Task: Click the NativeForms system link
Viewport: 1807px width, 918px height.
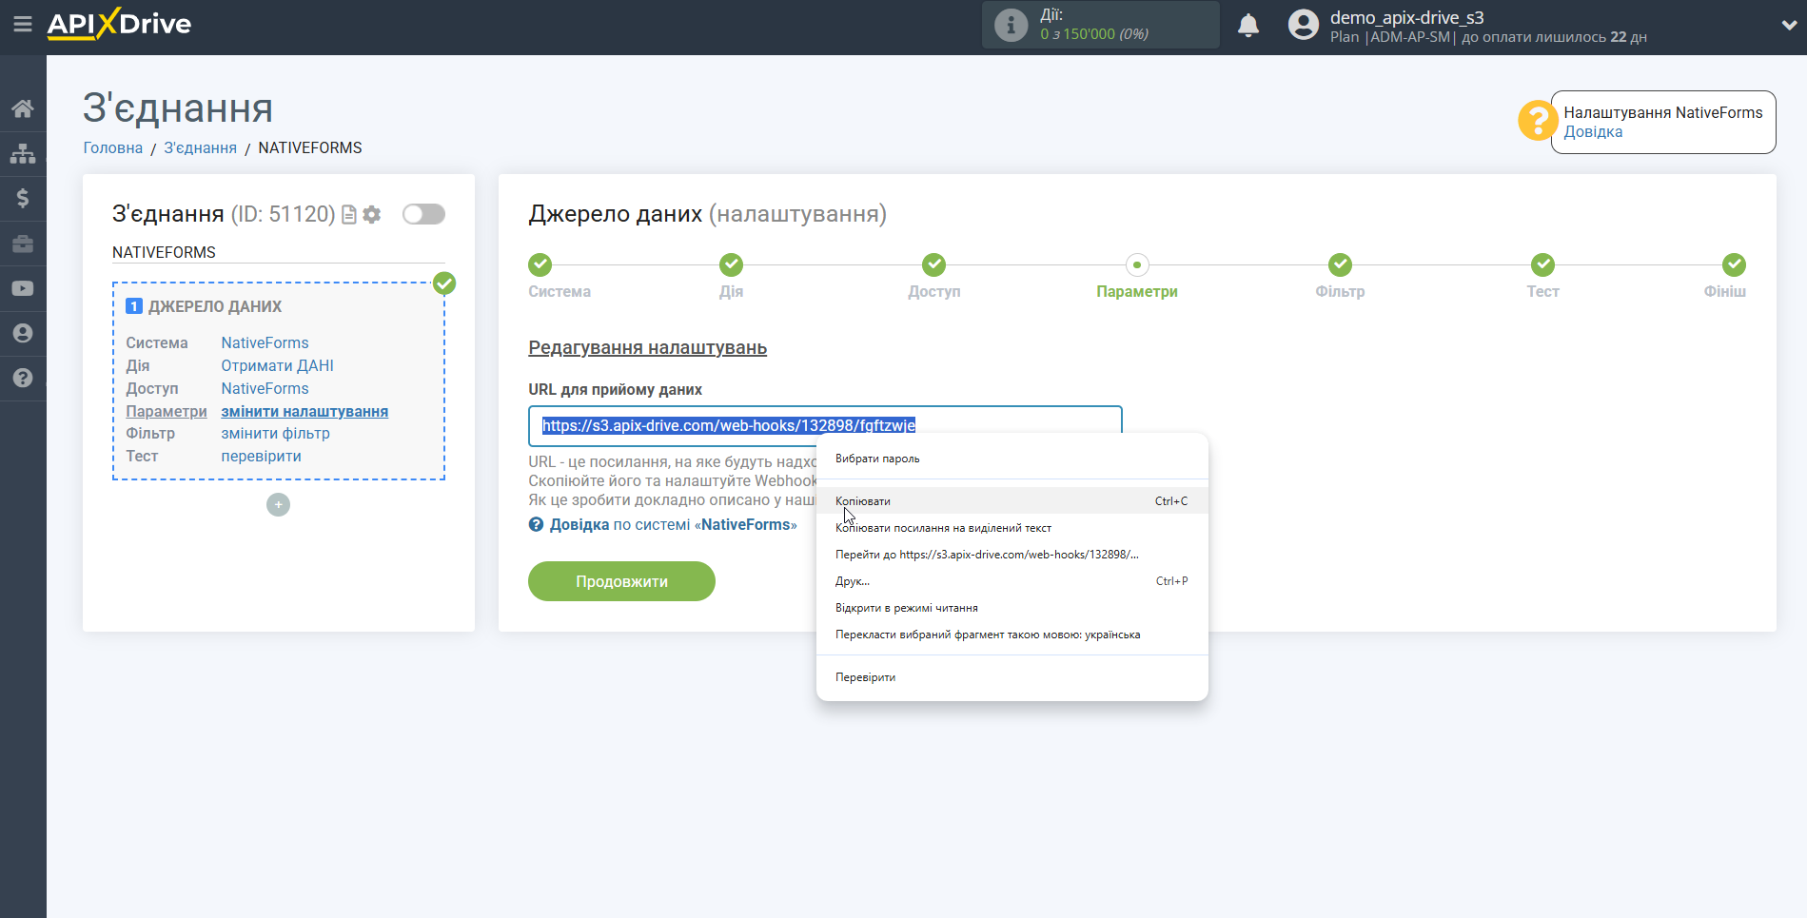Action: pos(265,342)
